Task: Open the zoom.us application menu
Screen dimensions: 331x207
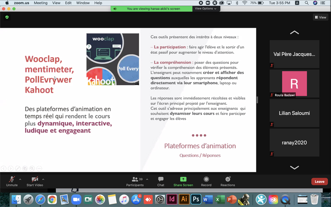Action: [22, 3]
